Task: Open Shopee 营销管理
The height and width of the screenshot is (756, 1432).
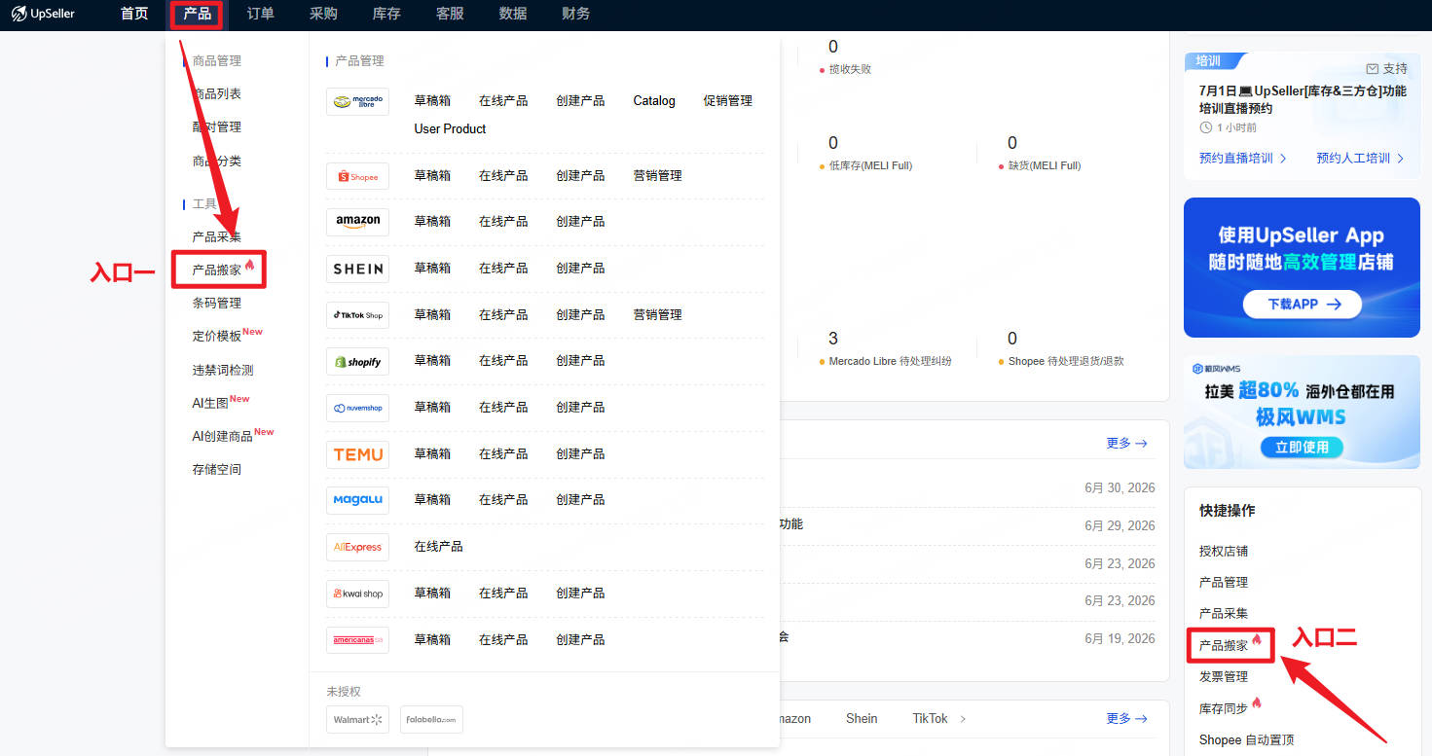Action: [657, 175]
